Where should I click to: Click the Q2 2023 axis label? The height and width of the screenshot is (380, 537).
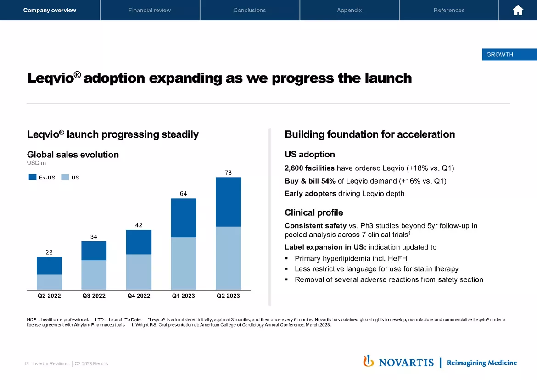coord(229,296)
